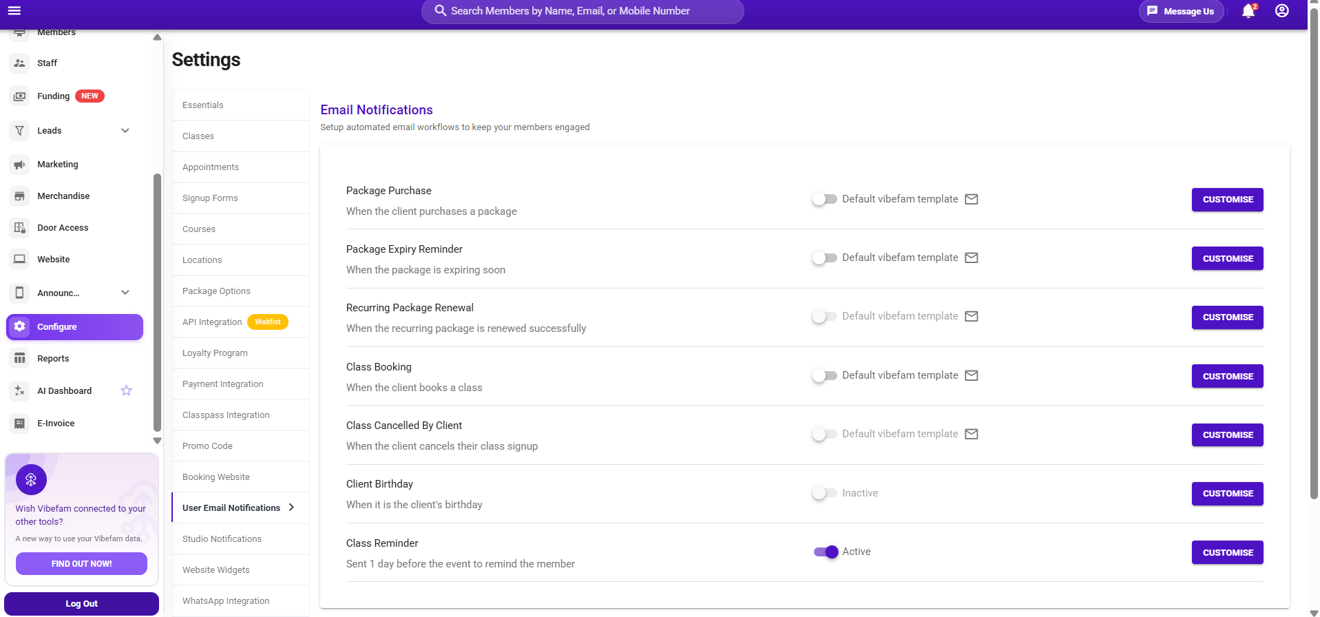The image size is (1320, 617).
Task: Open the Package Options settings tab
Action: (x=241, y=291)
